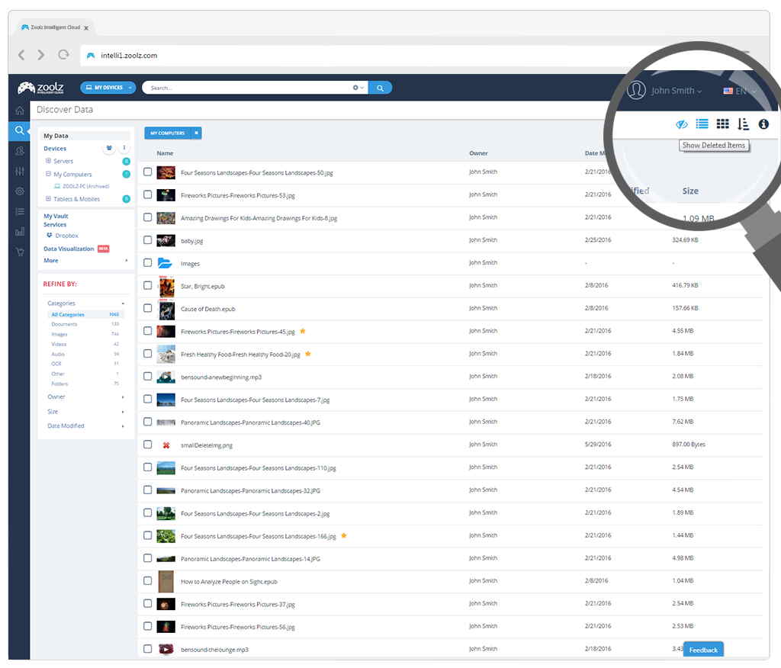Open the Home icon in left sidebar

19,110
